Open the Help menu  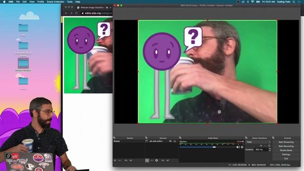[x=78, y=2]
